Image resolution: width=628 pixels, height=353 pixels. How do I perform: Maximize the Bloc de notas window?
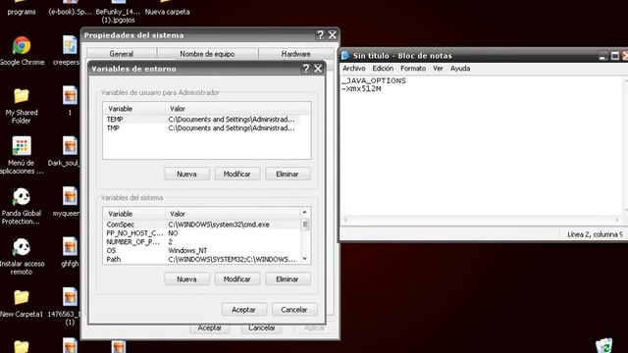(615, 56)
